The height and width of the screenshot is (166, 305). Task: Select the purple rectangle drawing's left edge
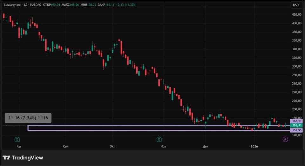[x=28, y=128]
